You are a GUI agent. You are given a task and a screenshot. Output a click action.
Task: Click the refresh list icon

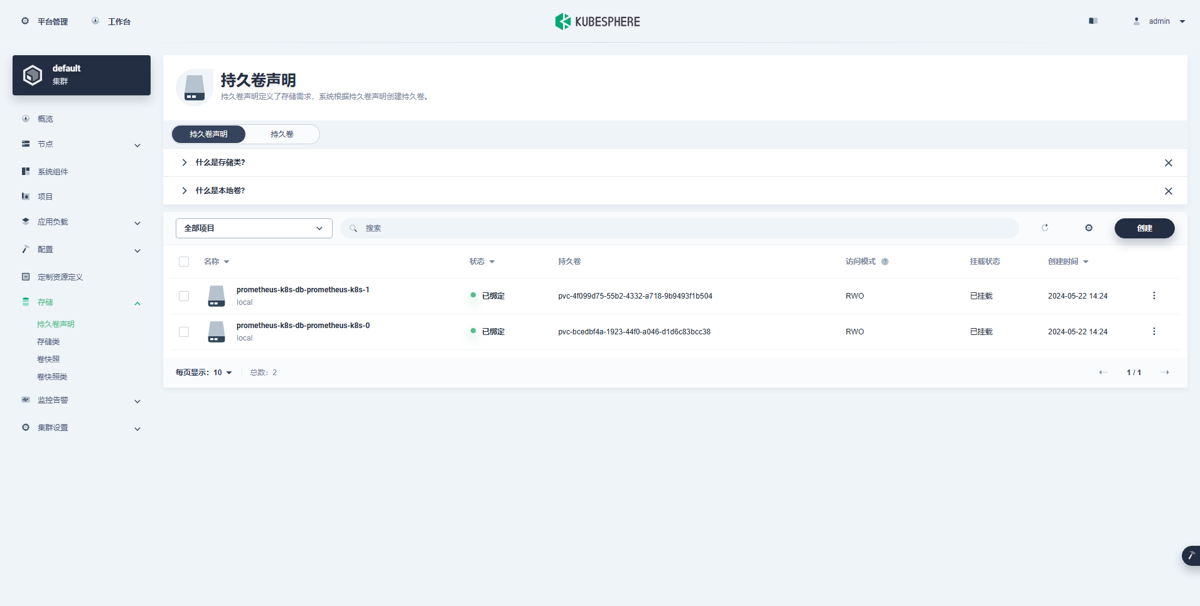coord(1045,228)
